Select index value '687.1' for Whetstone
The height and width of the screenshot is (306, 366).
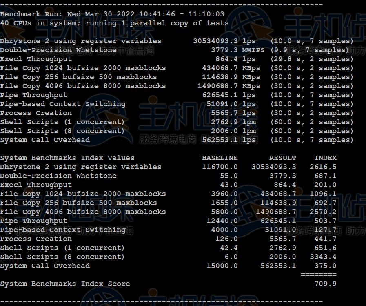click(x=325, y=176)
